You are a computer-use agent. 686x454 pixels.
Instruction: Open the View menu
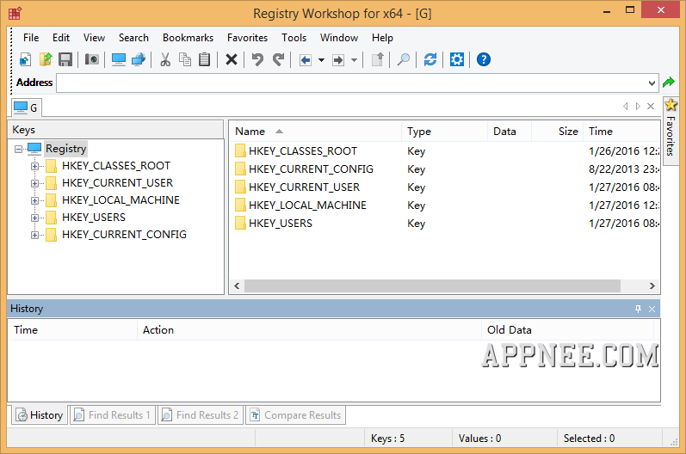point(94,38)
